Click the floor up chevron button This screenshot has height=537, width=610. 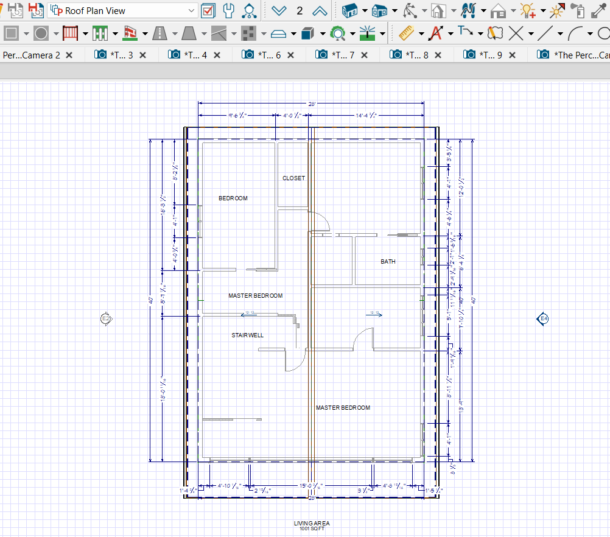click(320, 11)
